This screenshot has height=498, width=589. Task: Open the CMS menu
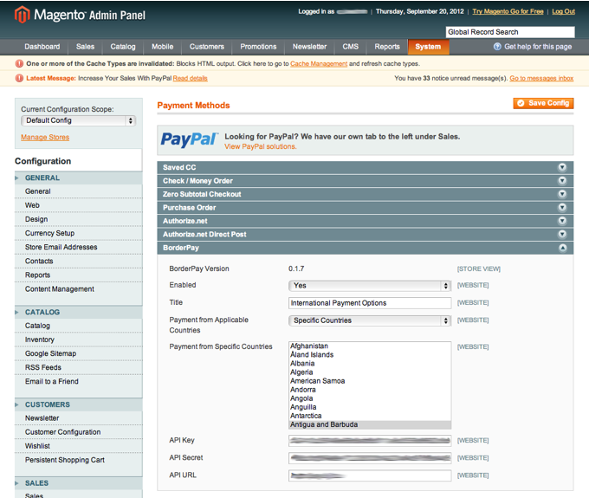pos(351,47)
